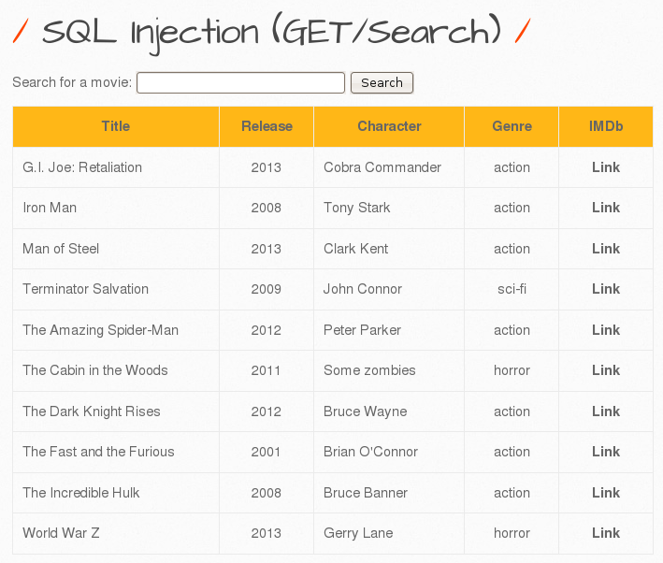This screenshot has height=563, width=663.
Task: Click the SQL Injection (GET/Search) page heading
Action: (x=271, y=33)
